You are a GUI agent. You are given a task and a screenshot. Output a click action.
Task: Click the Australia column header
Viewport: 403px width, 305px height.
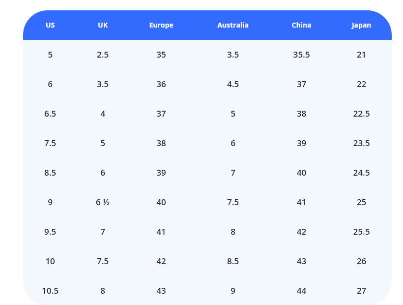(x=233, y=25)
